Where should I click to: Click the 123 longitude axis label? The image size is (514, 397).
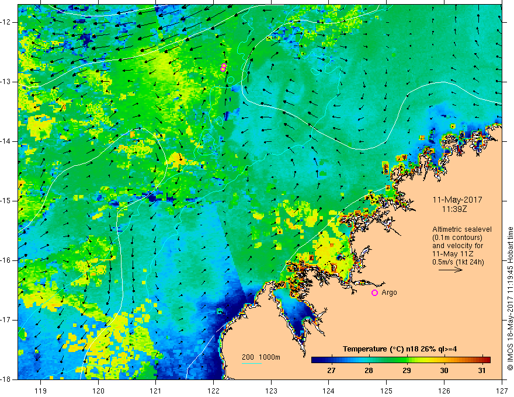point(271,391)
